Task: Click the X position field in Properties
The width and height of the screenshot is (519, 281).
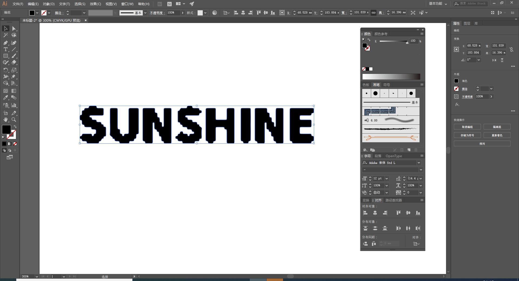Action: click(x=474, y=46)
